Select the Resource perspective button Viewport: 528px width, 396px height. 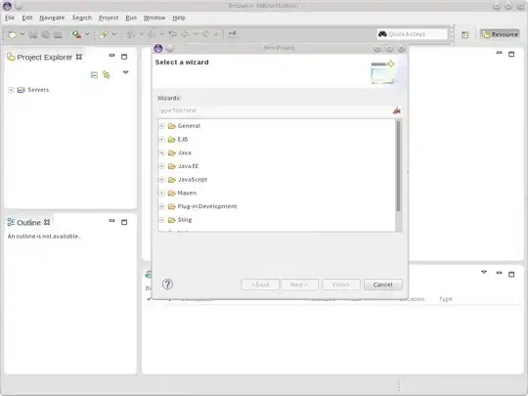501,34
